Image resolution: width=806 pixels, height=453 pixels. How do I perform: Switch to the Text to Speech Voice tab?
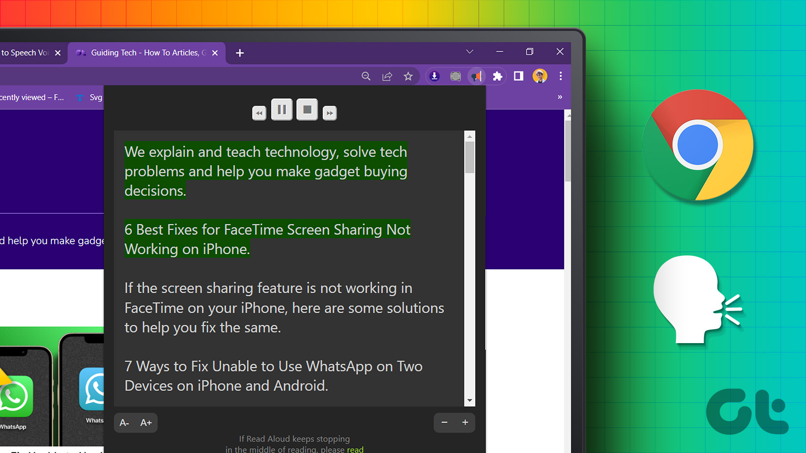[25, 53]
